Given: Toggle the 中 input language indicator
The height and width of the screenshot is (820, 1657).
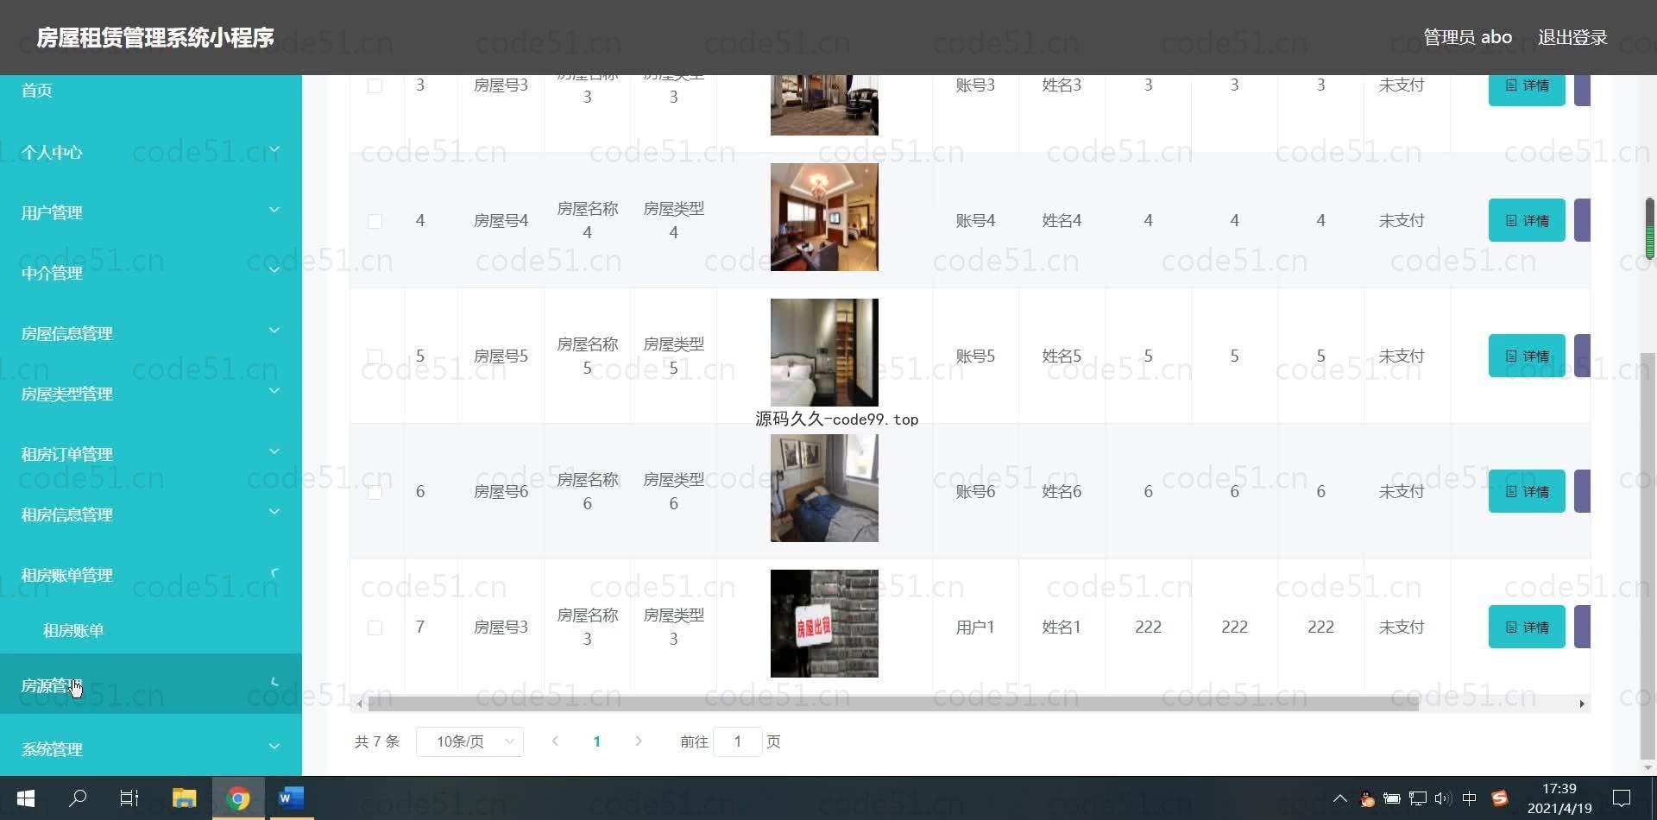Looking at the screenshot, I should click(1470, 798).
